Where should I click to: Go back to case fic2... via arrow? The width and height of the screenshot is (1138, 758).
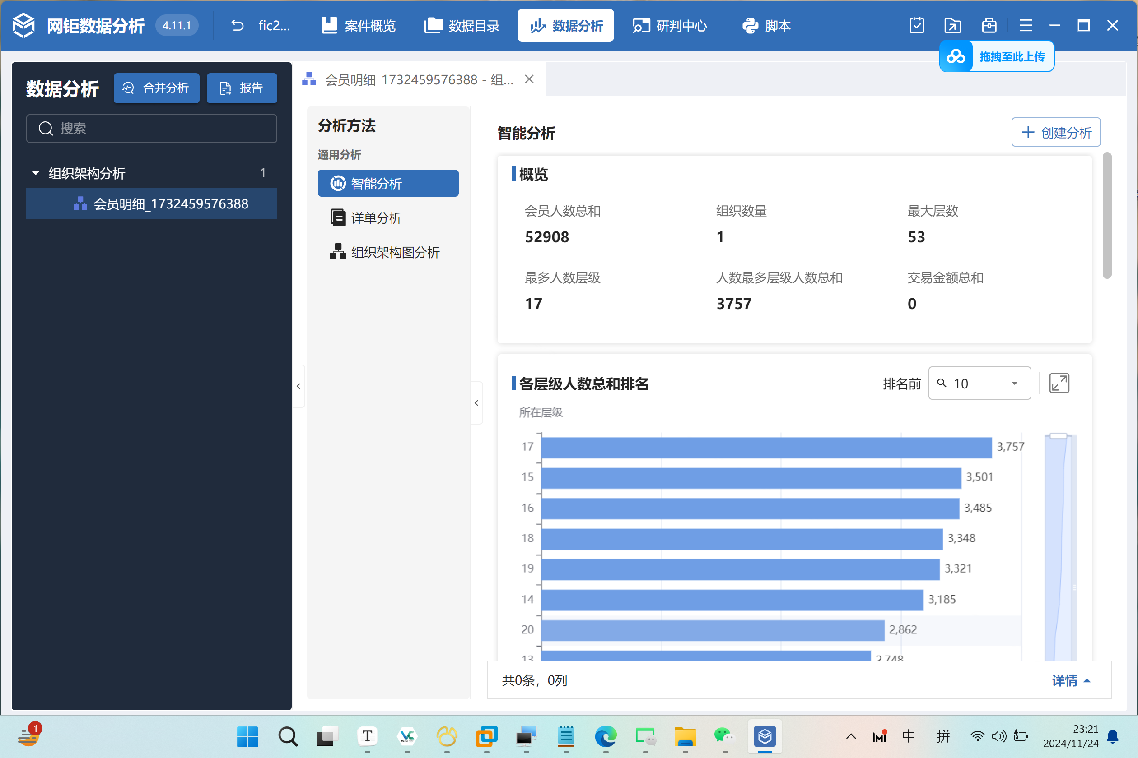pos(238,26)
